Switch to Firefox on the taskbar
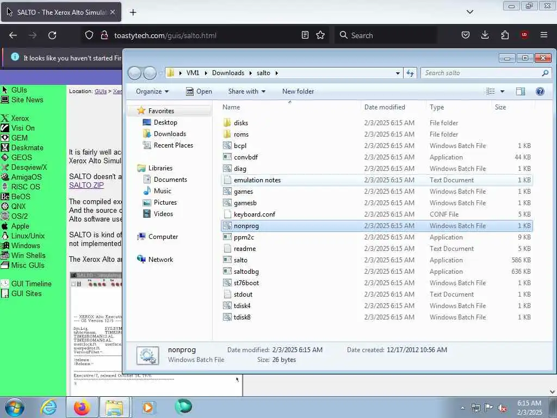 point(82,408)
